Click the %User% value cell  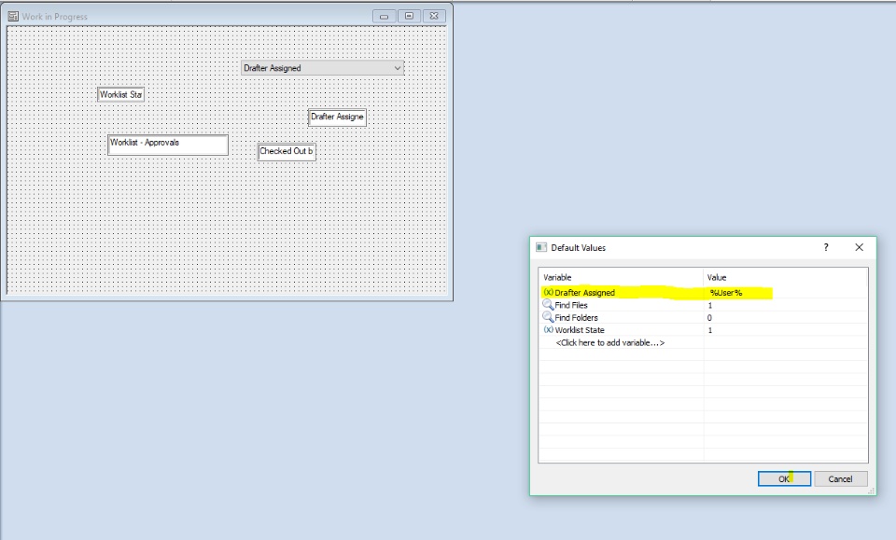(x=726, y=292)
